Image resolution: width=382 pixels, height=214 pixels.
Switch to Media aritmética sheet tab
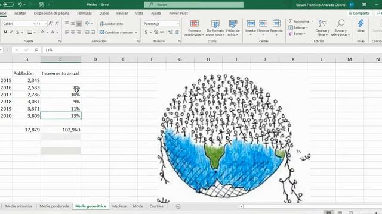pyautogui.click(x=19, y=206)
